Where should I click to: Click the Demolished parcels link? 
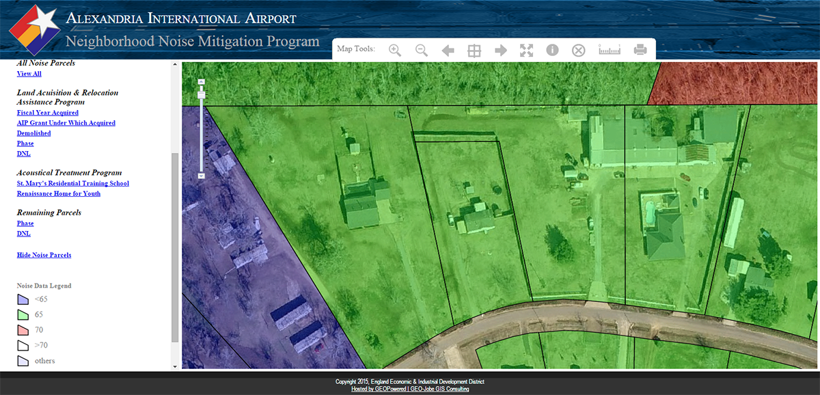click(x=33, y=133)
